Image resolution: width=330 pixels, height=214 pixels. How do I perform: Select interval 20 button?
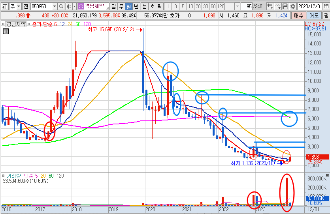198,7
